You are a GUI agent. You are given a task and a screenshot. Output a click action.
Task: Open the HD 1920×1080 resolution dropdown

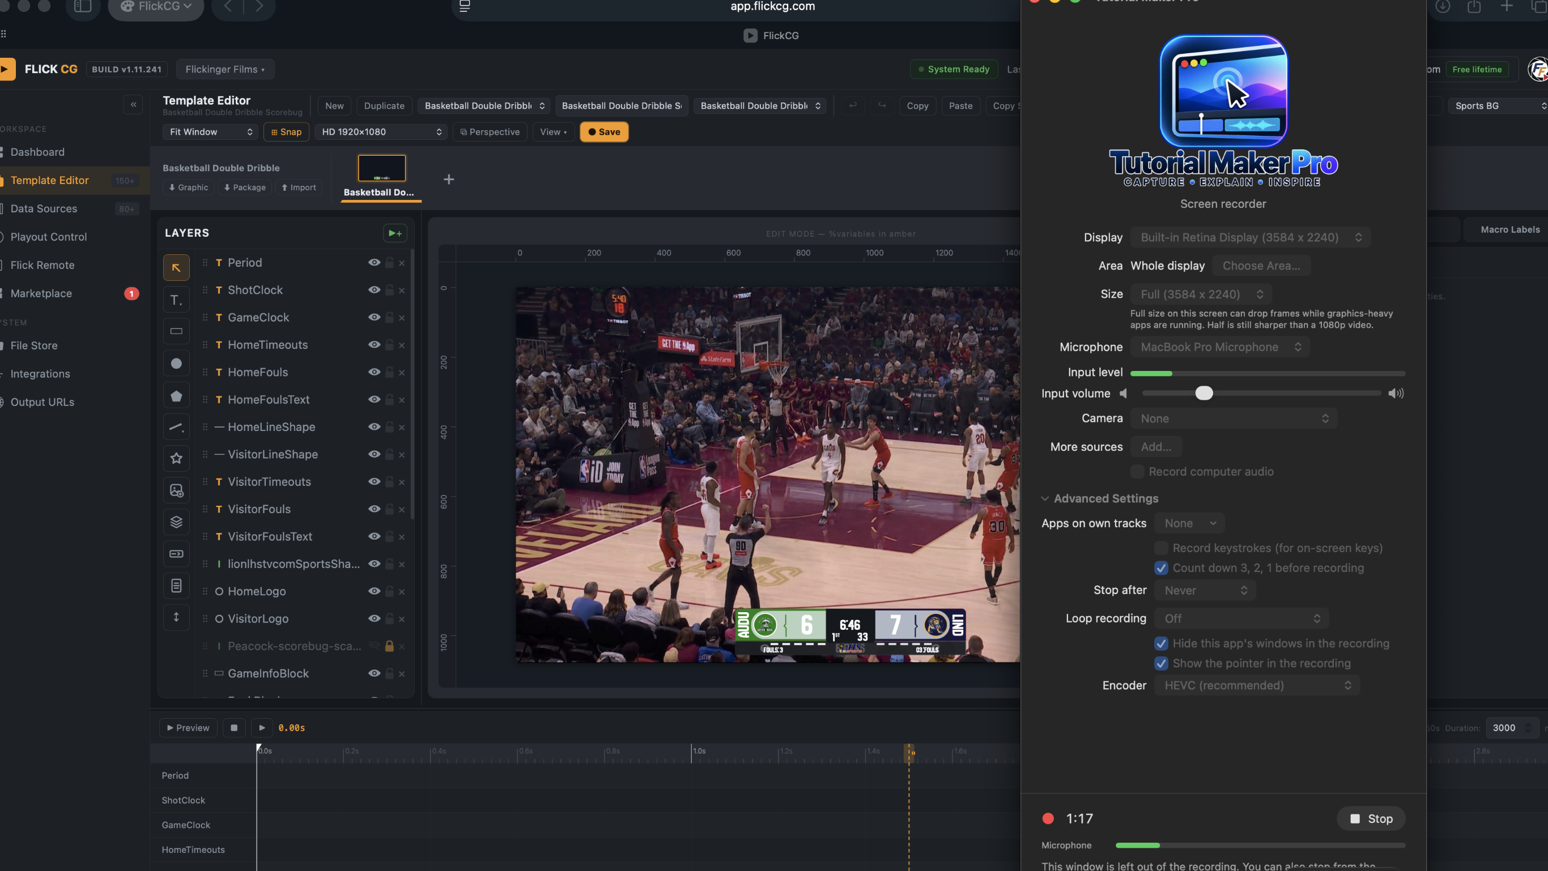pyautogui.click(x=381, y=131)
